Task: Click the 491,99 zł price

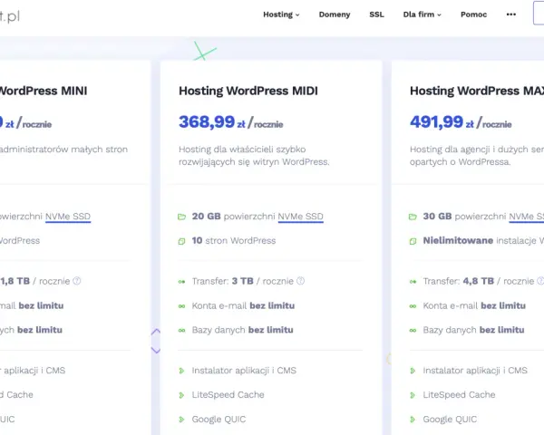Action: [x=442, y=122]
